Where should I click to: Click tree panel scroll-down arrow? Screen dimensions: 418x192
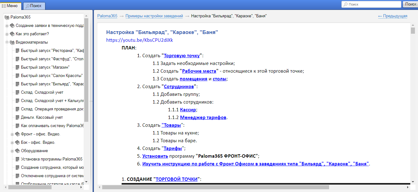pos(86,182)
